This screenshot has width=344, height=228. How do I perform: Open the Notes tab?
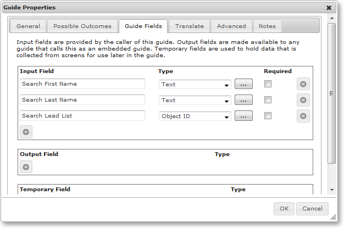click(x=267, y=26)
